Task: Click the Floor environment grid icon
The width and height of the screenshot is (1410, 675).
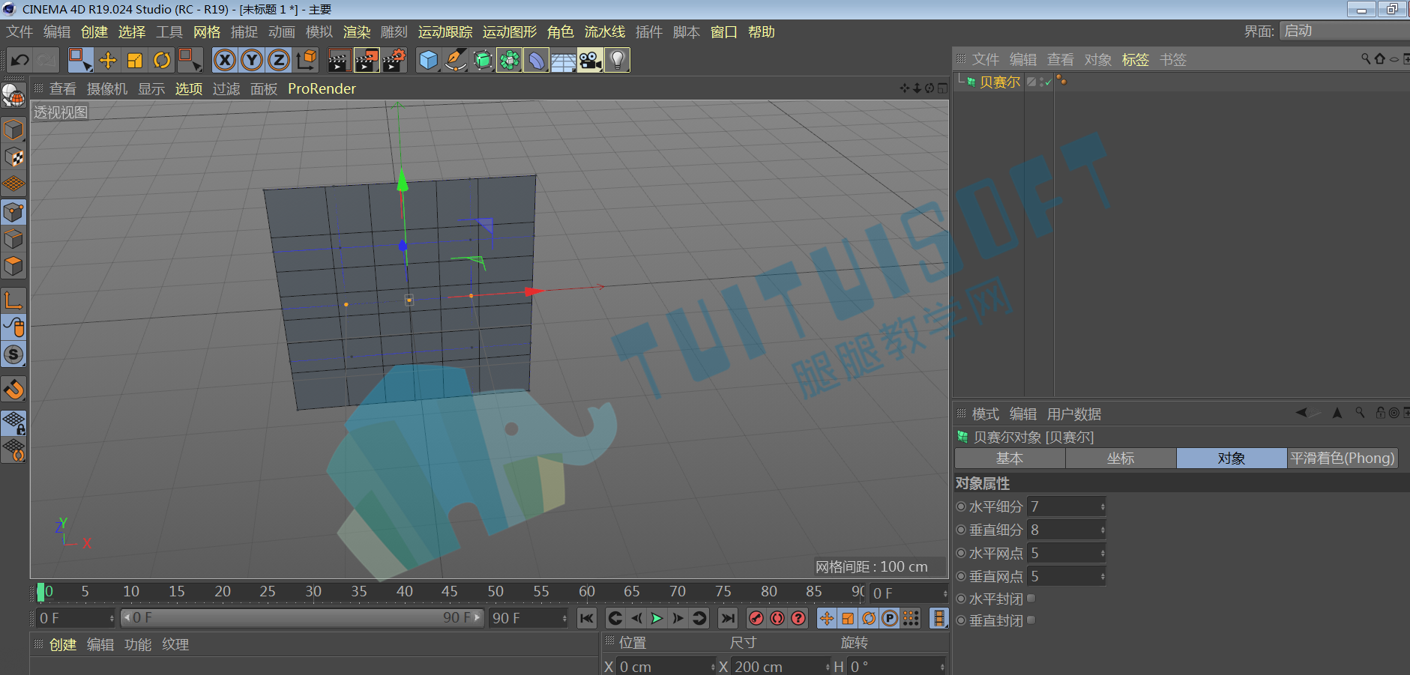Action: [563, 60]
